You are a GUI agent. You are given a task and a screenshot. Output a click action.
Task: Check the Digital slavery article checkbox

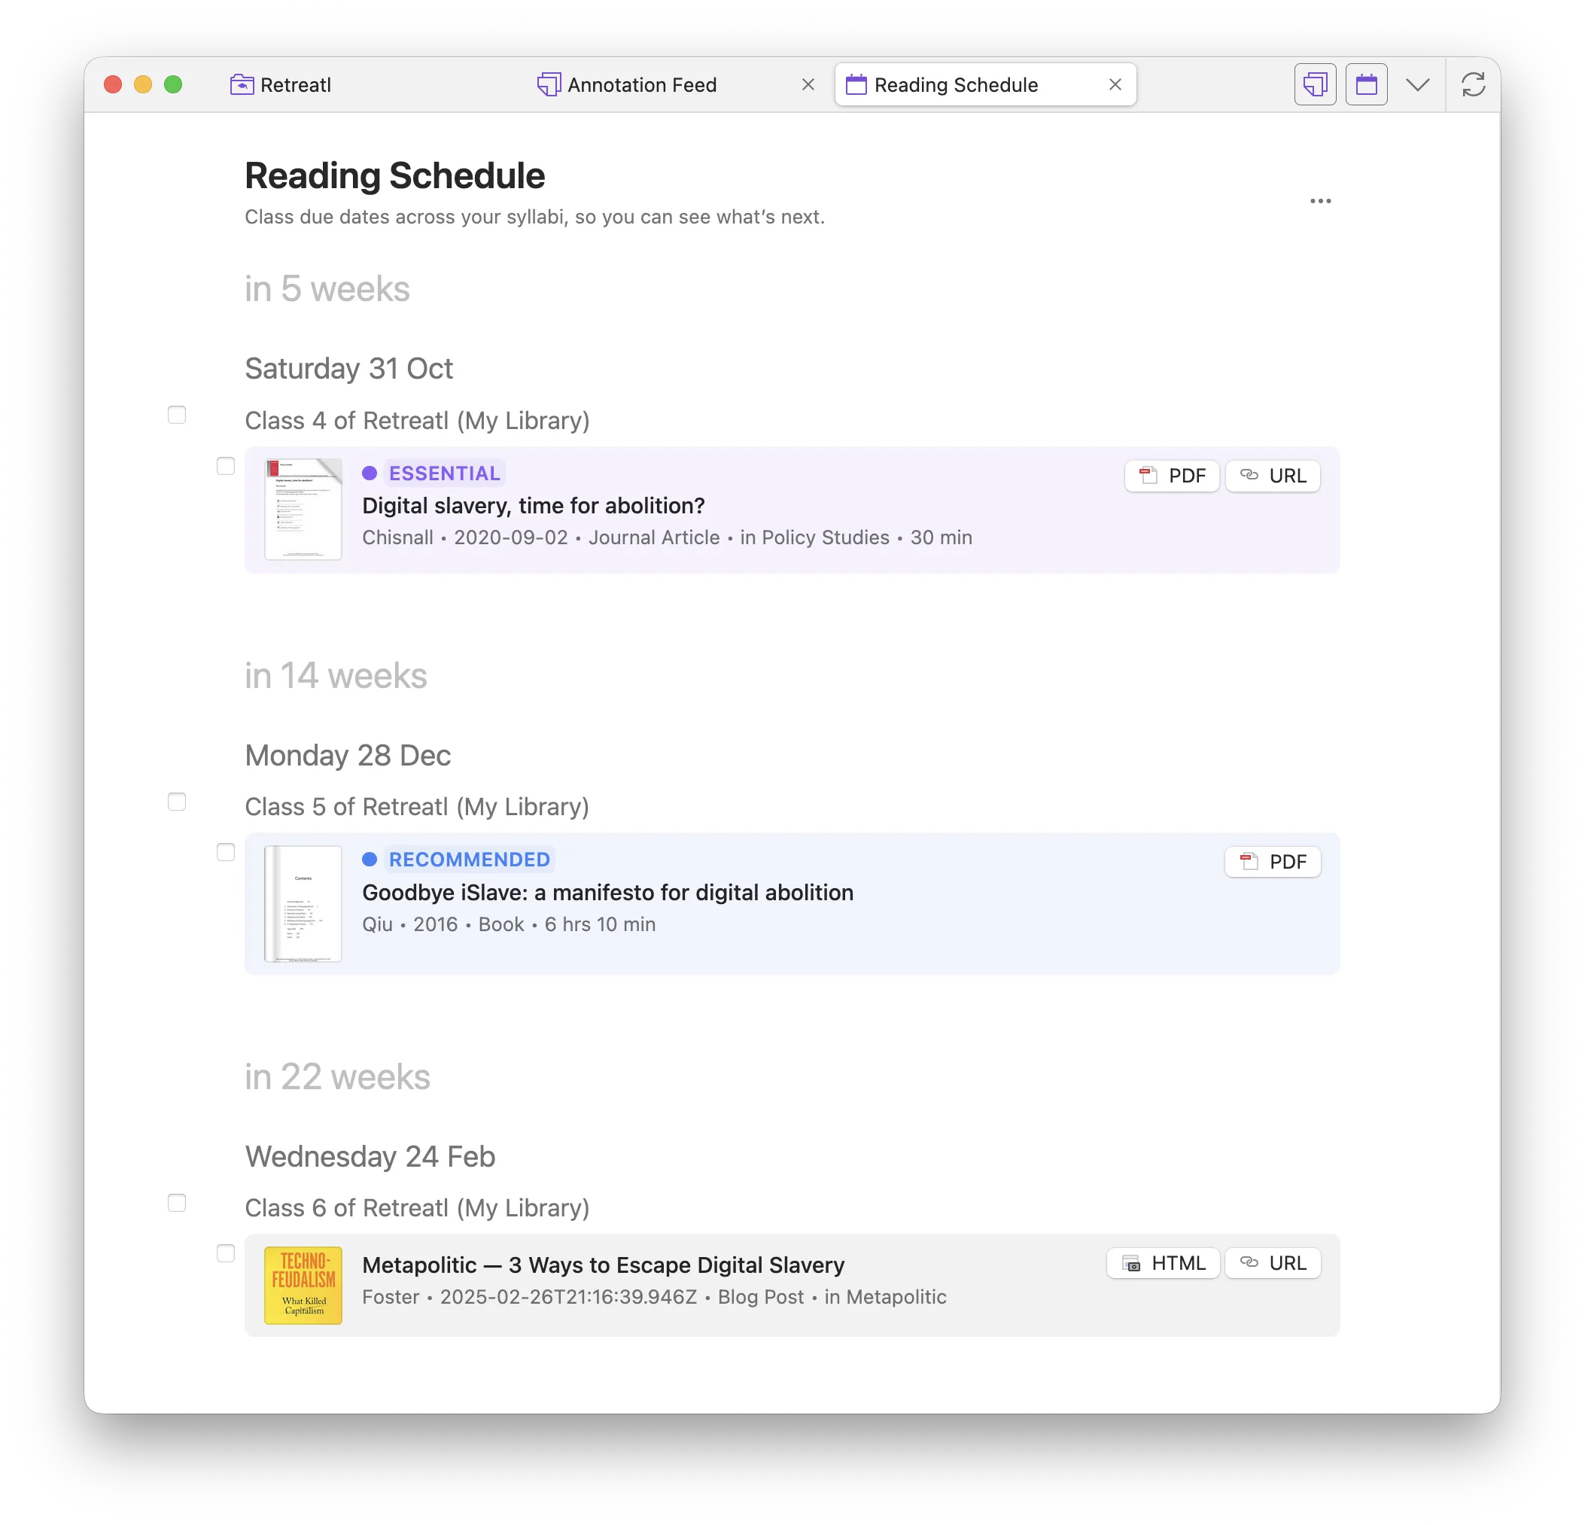(226, 466)
